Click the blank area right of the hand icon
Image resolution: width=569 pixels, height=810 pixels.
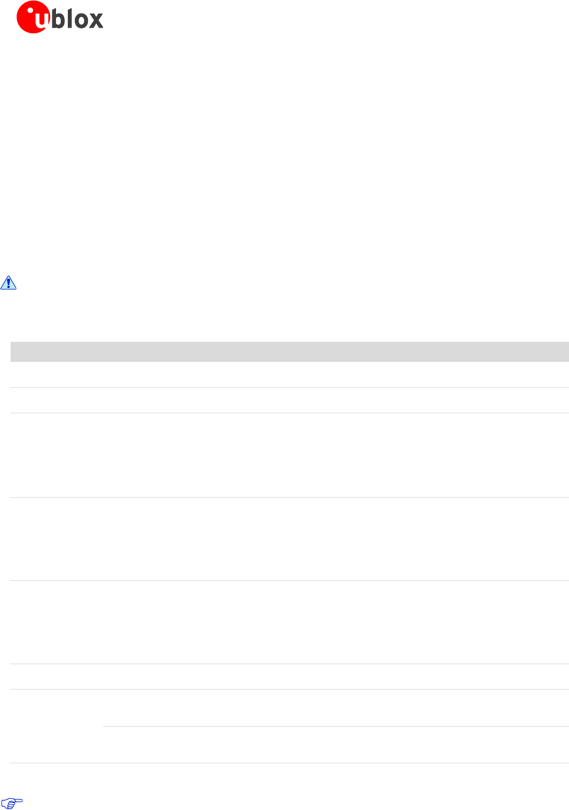pos(236,803)
